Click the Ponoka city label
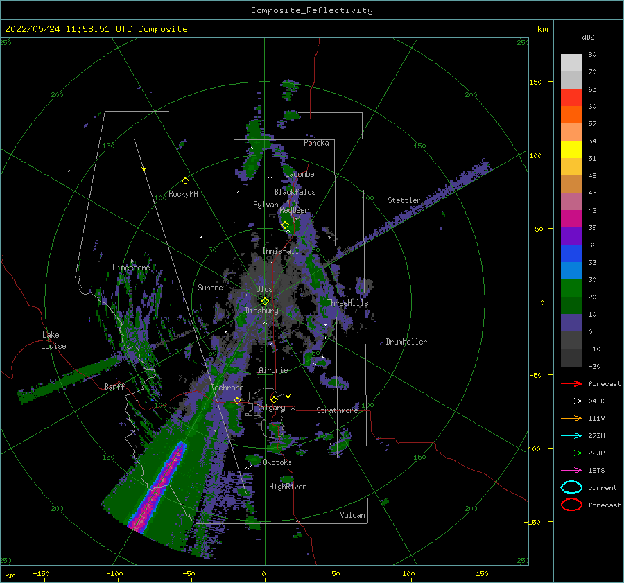The height and width of the screenshot is (583, 624). 316,143
